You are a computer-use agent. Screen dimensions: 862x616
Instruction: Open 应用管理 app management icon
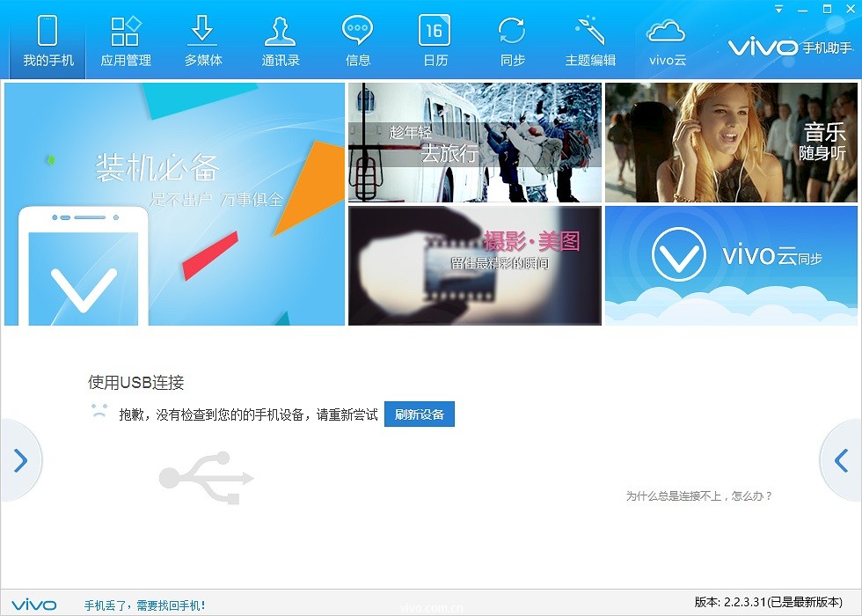point(126,41)
